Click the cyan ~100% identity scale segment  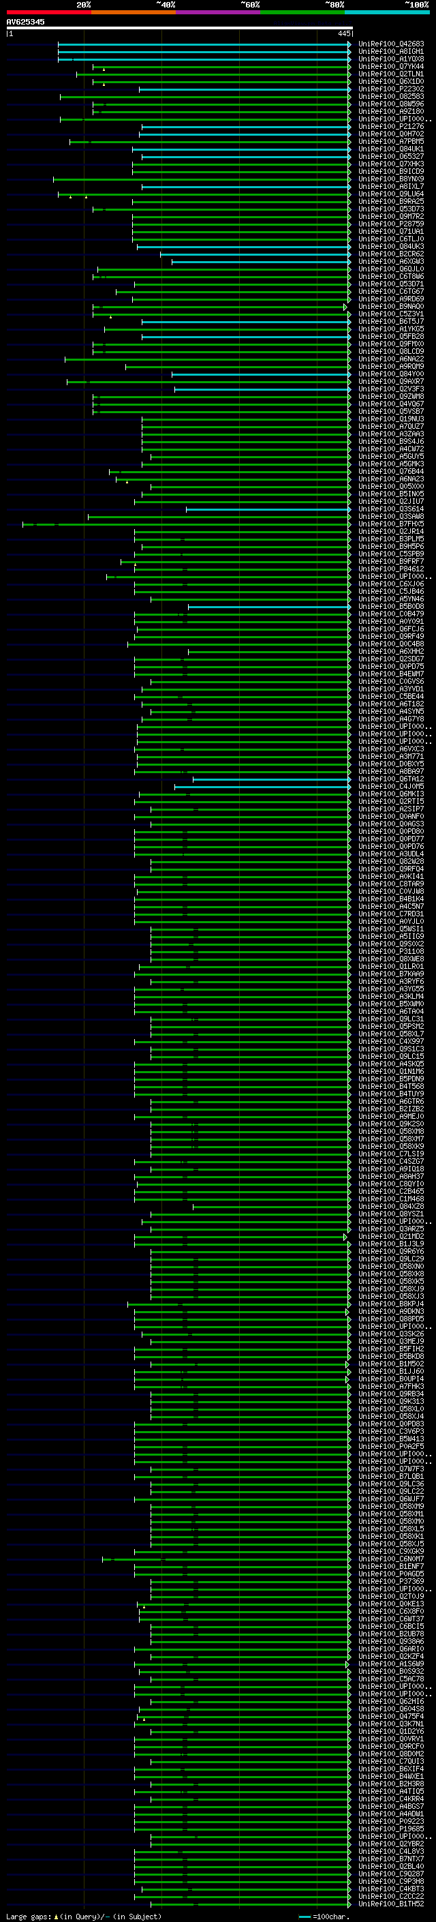387,12
